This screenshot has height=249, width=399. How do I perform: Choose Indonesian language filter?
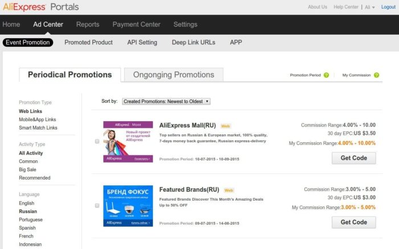point(30,244)
